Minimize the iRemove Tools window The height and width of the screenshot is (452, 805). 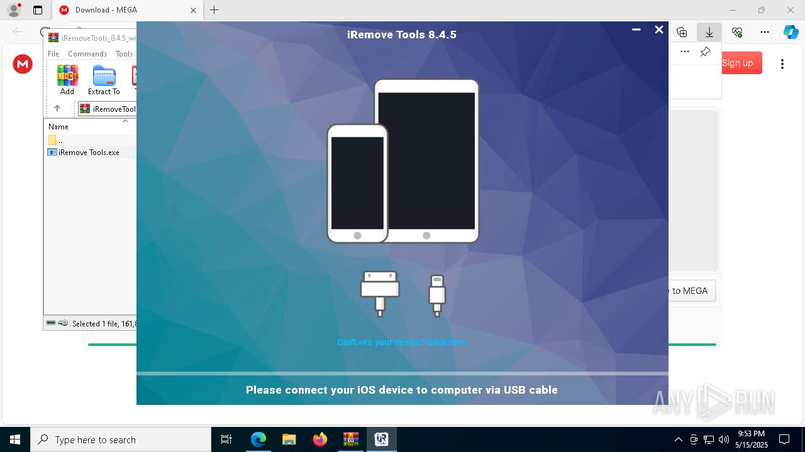click(636, 30)
